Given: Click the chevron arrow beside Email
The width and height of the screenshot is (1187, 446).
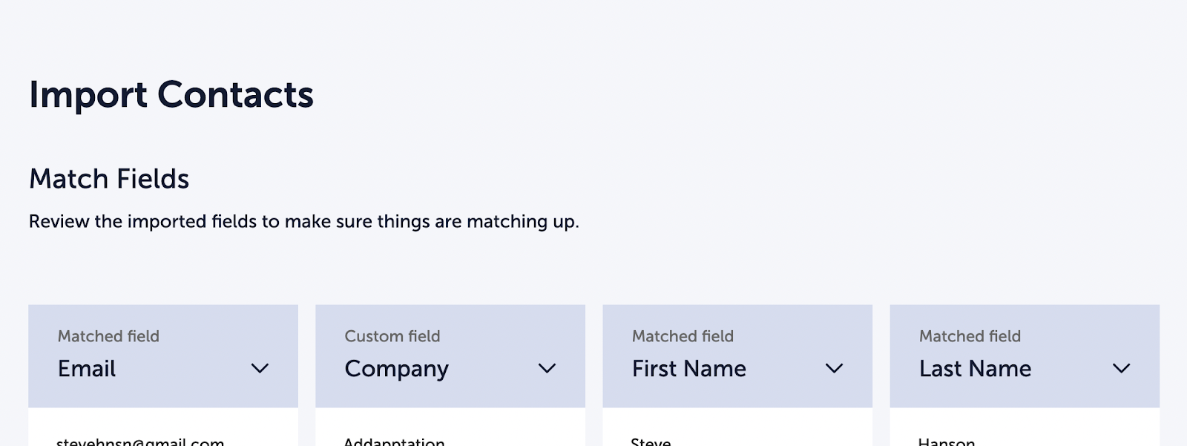Looking at the screenshot, I should (260, 369).
